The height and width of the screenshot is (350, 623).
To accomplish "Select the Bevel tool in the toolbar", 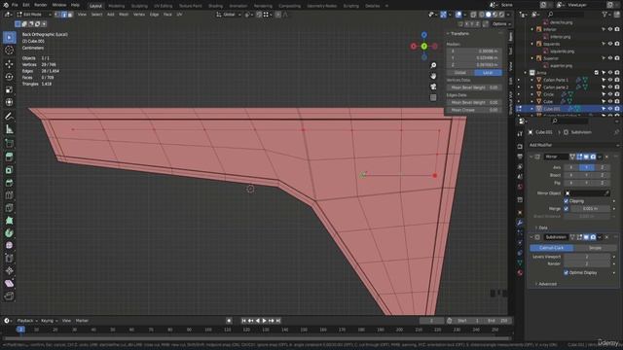I will 9,183.
